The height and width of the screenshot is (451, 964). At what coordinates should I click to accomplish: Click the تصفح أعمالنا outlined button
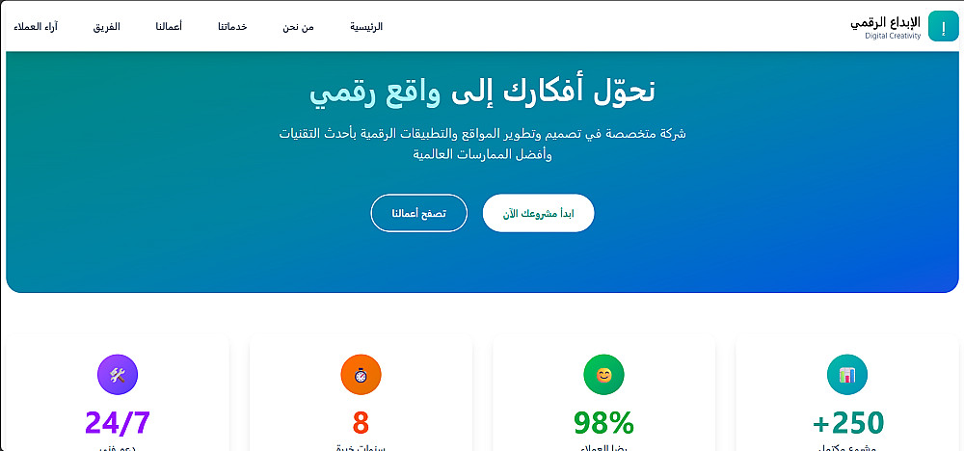click(x=418, y=213)
